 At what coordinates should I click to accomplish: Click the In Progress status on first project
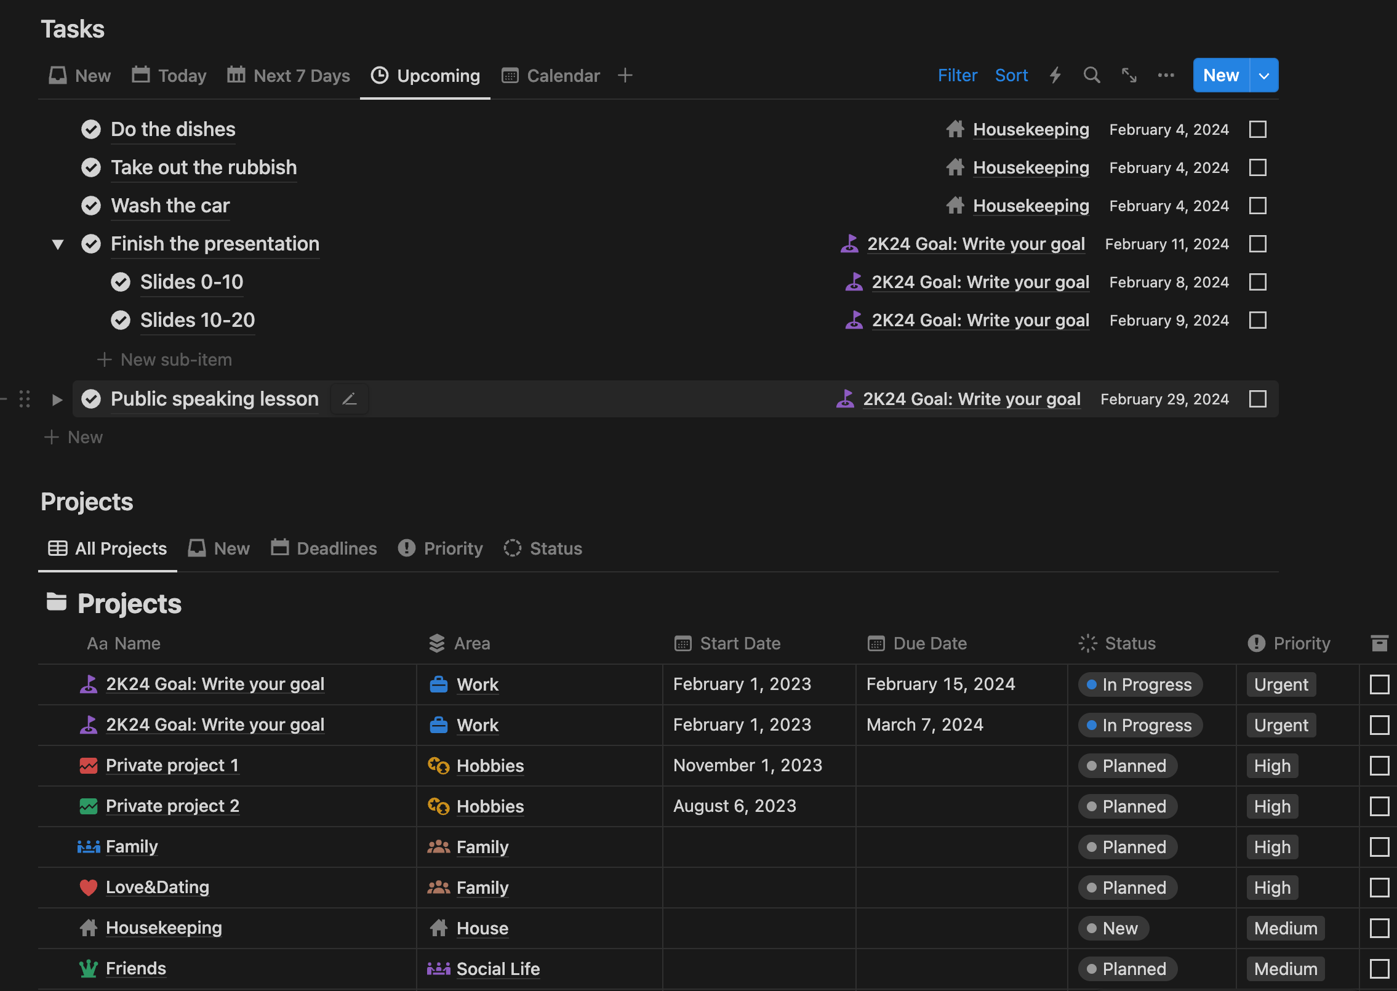pos(1140,684)
